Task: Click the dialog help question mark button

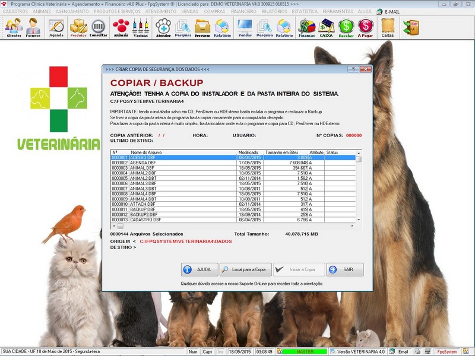Action: click(353, 69)
